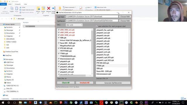
Task: Click the Pegar icon in Explorer ribbon
Action: [x=17, y=8]
